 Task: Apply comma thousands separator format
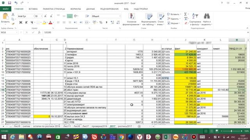pos(106,23)
